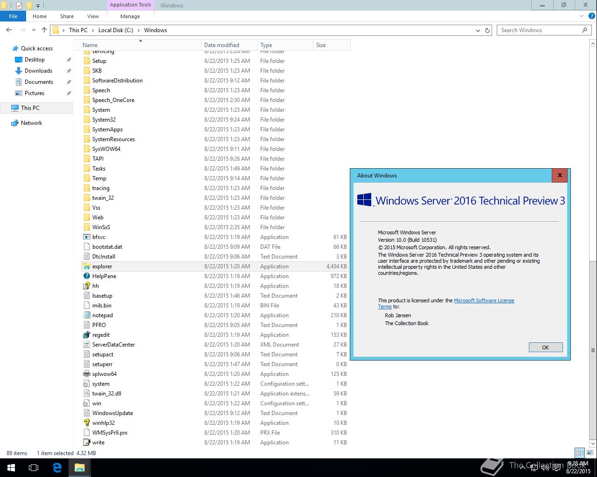
Task: Click the Help question mark icon
Action: [x=591, y=16]
